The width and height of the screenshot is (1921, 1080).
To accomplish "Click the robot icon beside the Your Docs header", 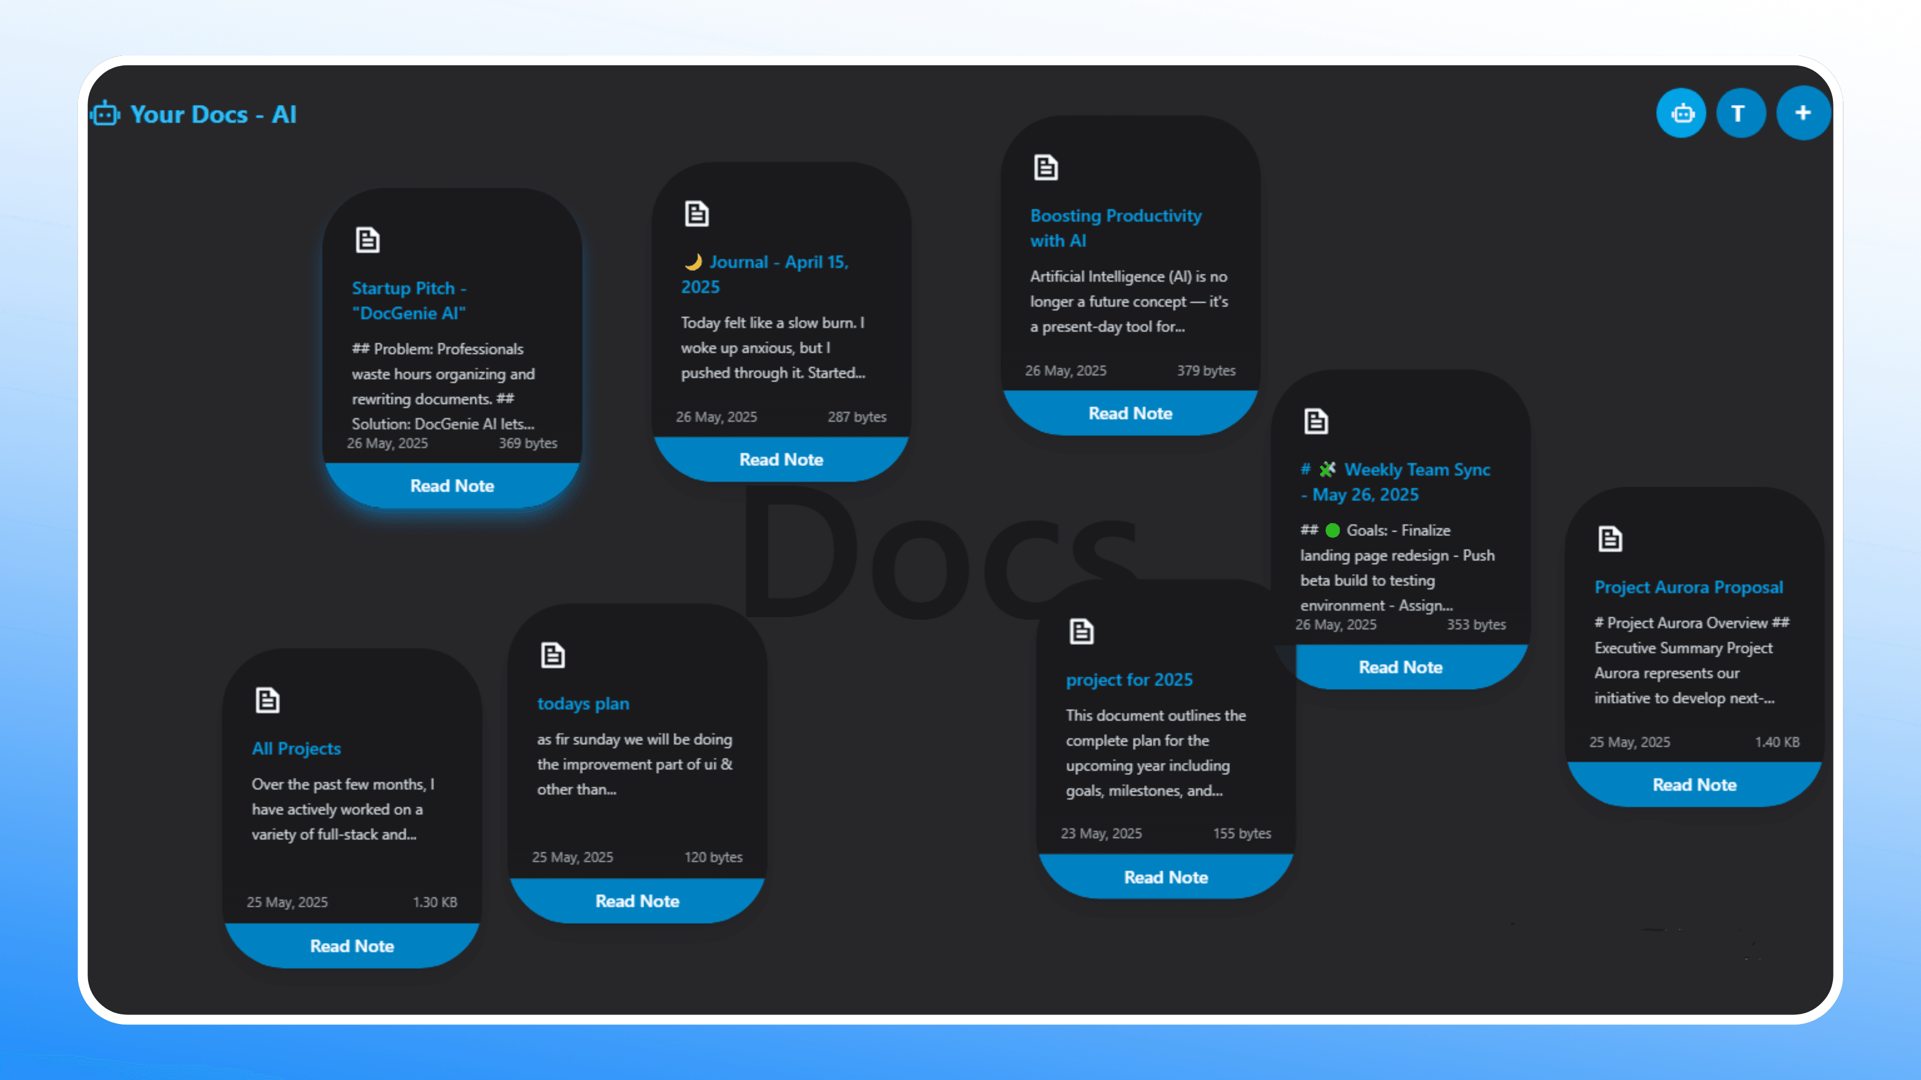I will (105, 113).
